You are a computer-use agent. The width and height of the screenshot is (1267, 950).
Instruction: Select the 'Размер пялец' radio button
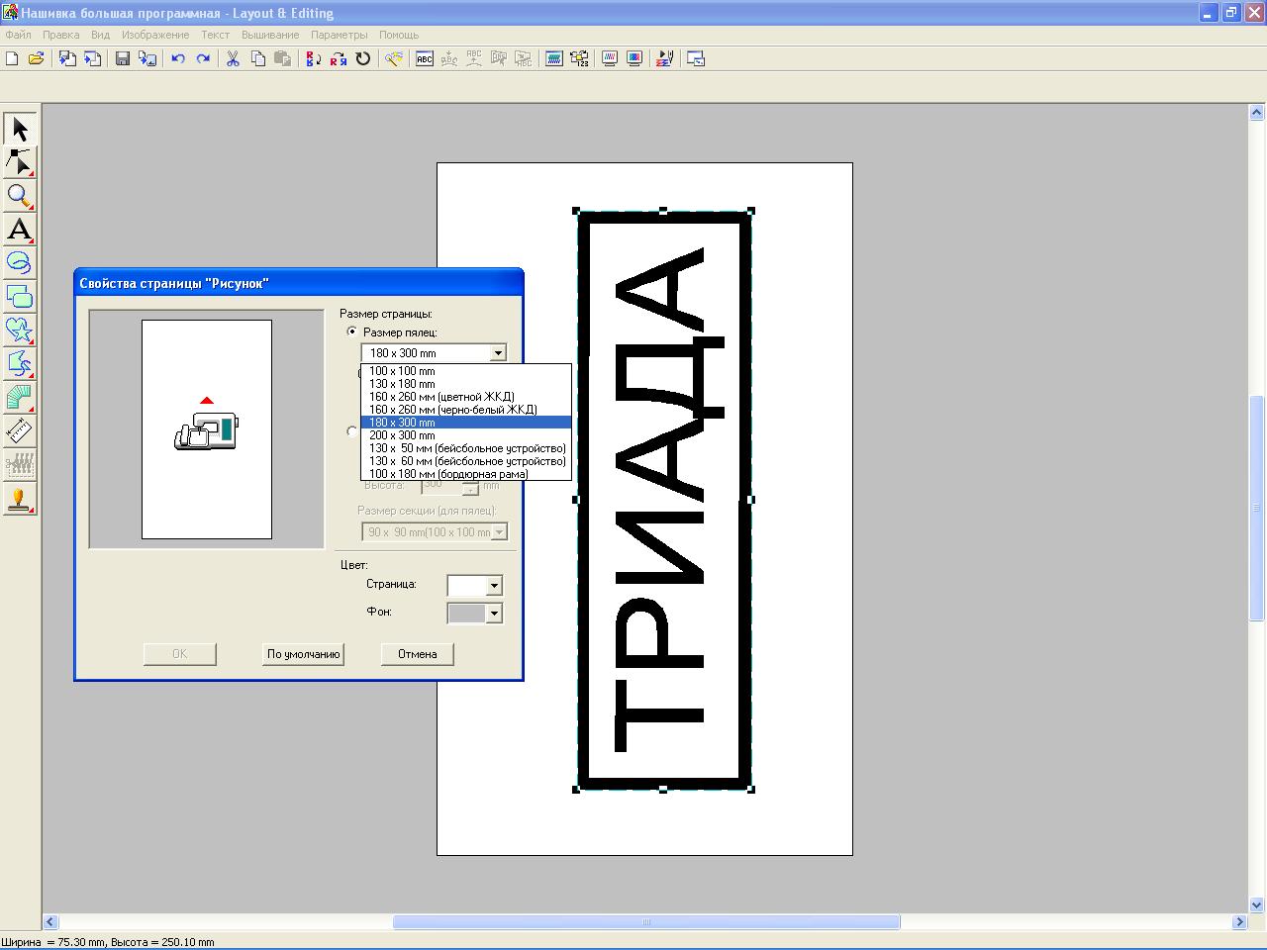(352, 332)
